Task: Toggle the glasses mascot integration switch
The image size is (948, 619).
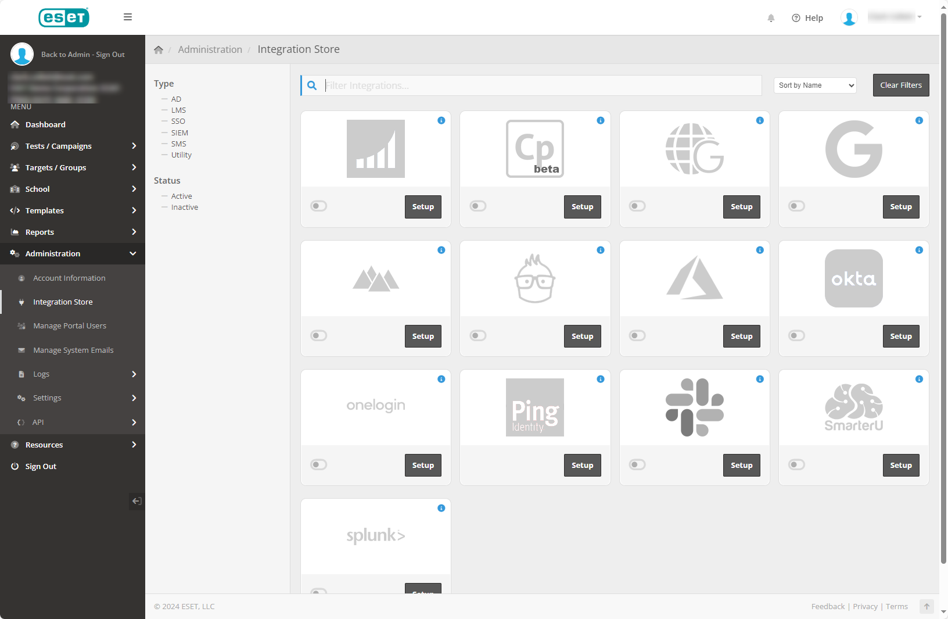Action: [x=478, y=335]
